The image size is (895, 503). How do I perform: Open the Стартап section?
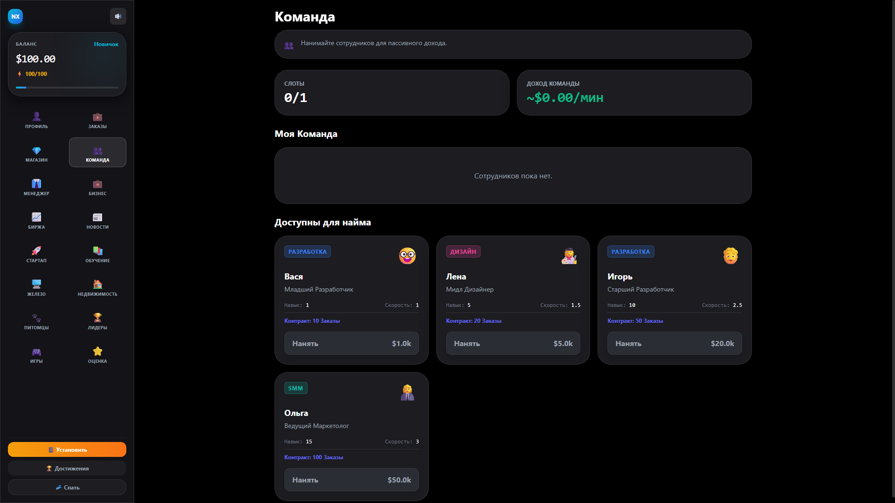click(36, 254)
